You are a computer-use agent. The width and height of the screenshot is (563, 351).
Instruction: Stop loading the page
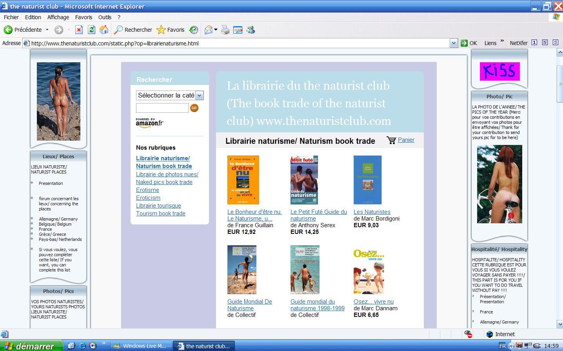pos(79,30)
